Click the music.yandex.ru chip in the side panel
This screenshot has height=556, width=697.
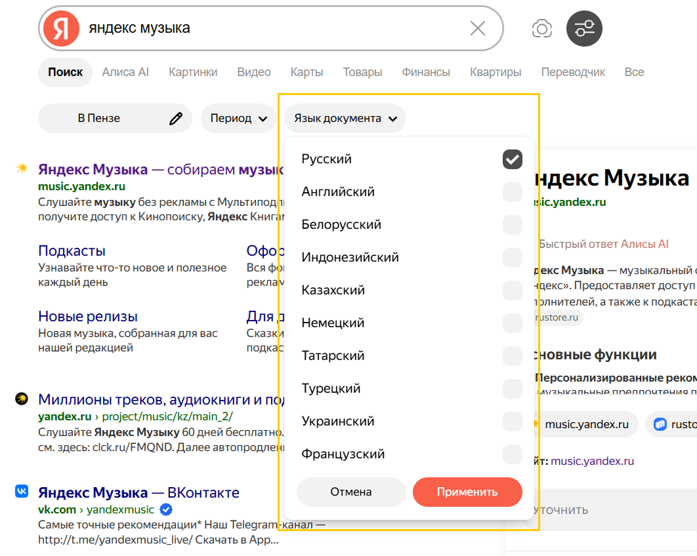point(586,425)
